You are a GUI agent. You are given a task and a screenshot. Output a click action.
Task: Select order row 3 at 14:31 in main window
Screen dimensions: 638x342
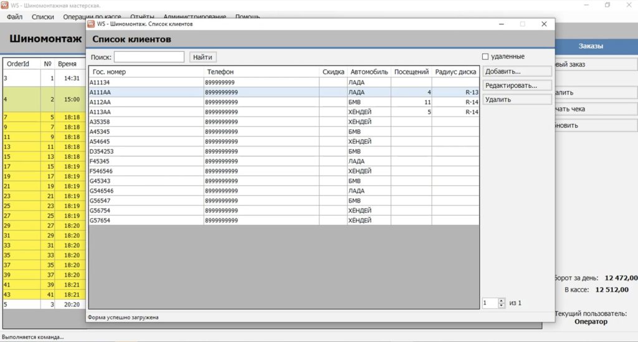click(x=44, y=78)
